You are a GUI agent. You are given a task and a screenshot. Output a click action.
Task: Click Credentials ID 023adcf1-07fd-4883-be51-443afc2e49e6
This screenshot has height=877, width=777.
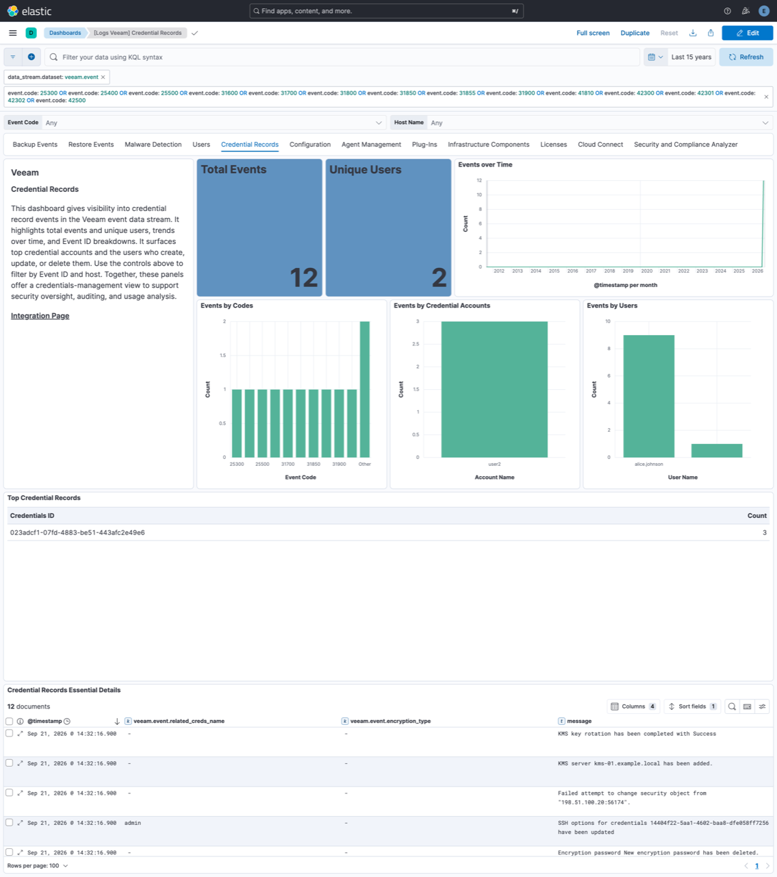click(x=77, y=532)
